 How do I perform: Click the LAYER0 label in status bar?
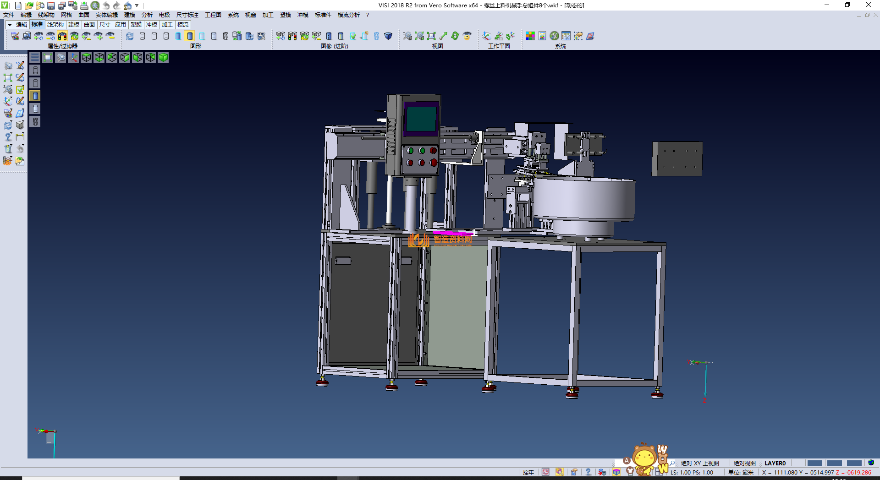(775, 463)
